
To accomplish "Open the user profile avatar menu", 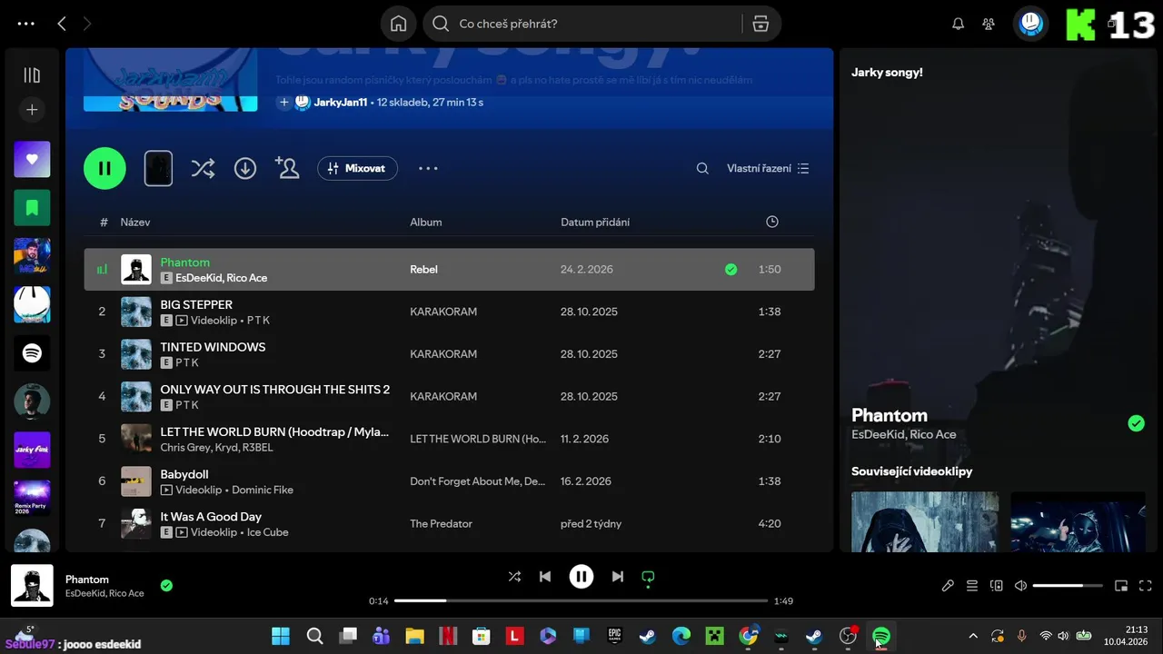I will click(1030, 25).
